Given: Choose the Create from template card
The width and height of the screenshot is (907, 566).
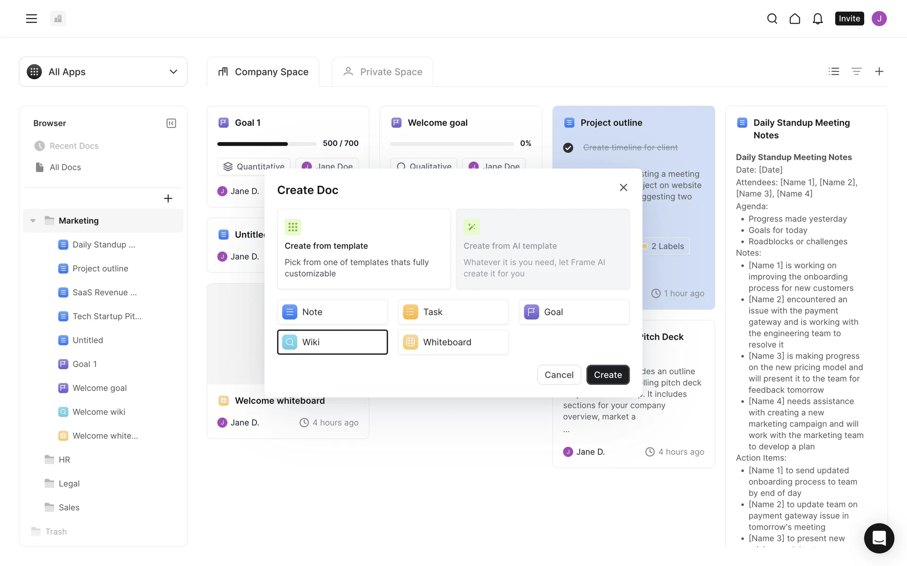Looking at the screenshot, I should point(364,249).
